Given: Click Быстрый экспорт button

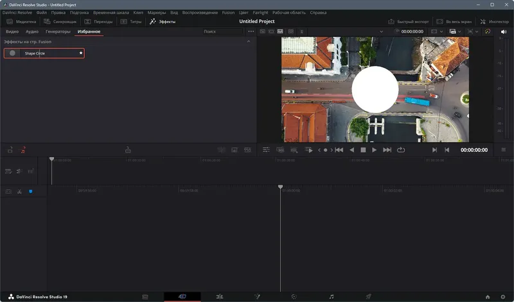Looking at the screenshot, I should pyautogui.click(x=409, y=22).
